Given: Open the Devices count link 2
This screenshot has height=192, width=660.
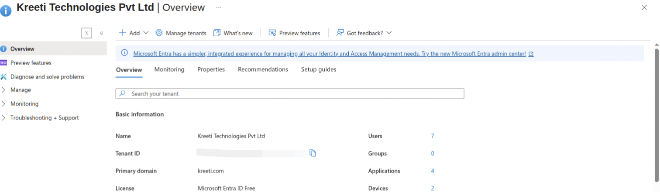Looking at the screenshot, I should [433, 189].
